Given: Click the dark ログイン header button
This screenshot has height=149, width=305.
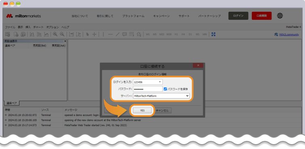Looking at the screenshot, I should (x=238, y=16).
